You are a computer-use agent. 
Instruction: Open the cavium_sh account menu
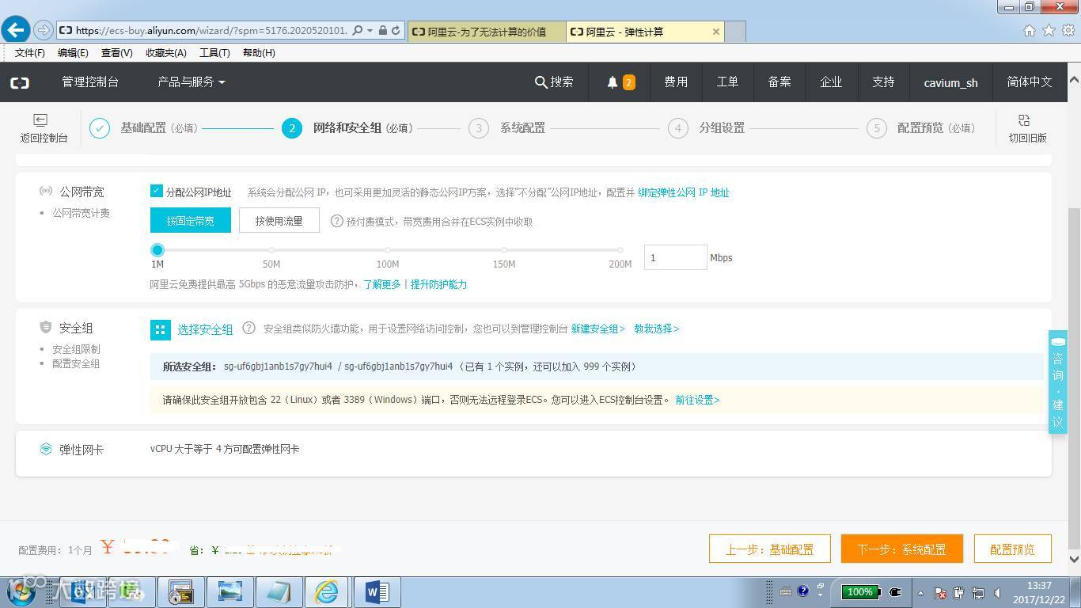click(x=950, y=82)
